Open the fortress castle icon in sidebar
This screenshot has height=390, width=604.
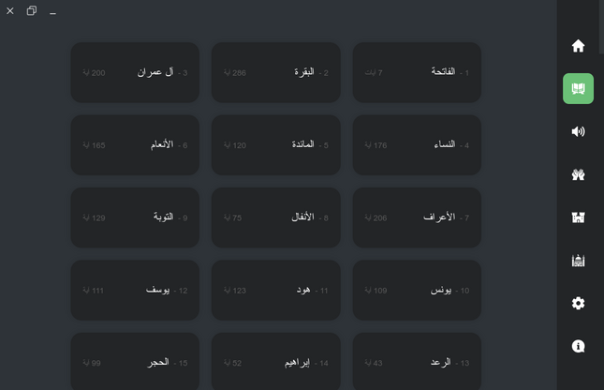(x=578, y=217)
